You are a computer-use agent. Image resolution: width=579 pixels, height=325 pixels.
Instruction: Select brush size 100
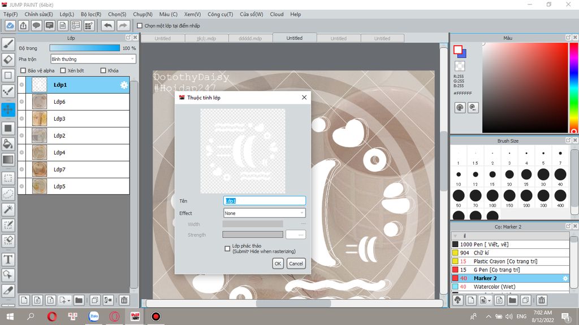tap(492, 198)
